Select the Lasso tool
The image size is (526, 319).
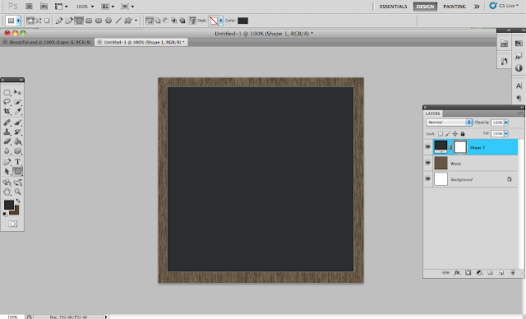7,102
